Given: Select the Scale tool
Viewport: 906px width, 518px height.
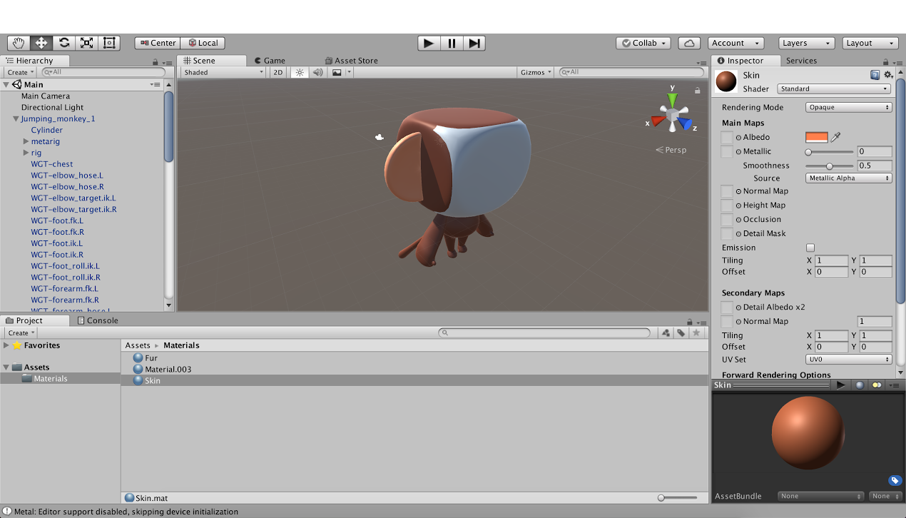Looking at the screenshot, I should 86,42.
